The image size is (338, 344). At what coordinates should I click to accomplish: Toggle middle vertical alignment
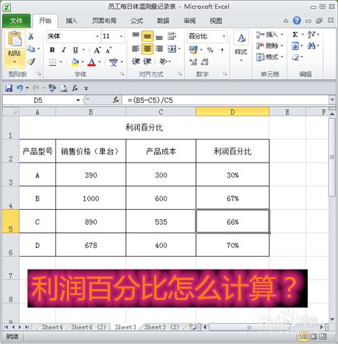[x=147, y=36]
